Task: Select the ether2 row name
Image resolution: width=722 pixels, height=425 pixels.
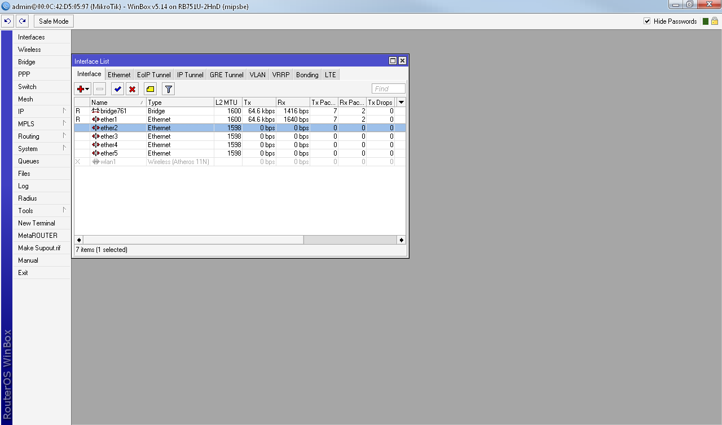Action: [x=109, y=128]
